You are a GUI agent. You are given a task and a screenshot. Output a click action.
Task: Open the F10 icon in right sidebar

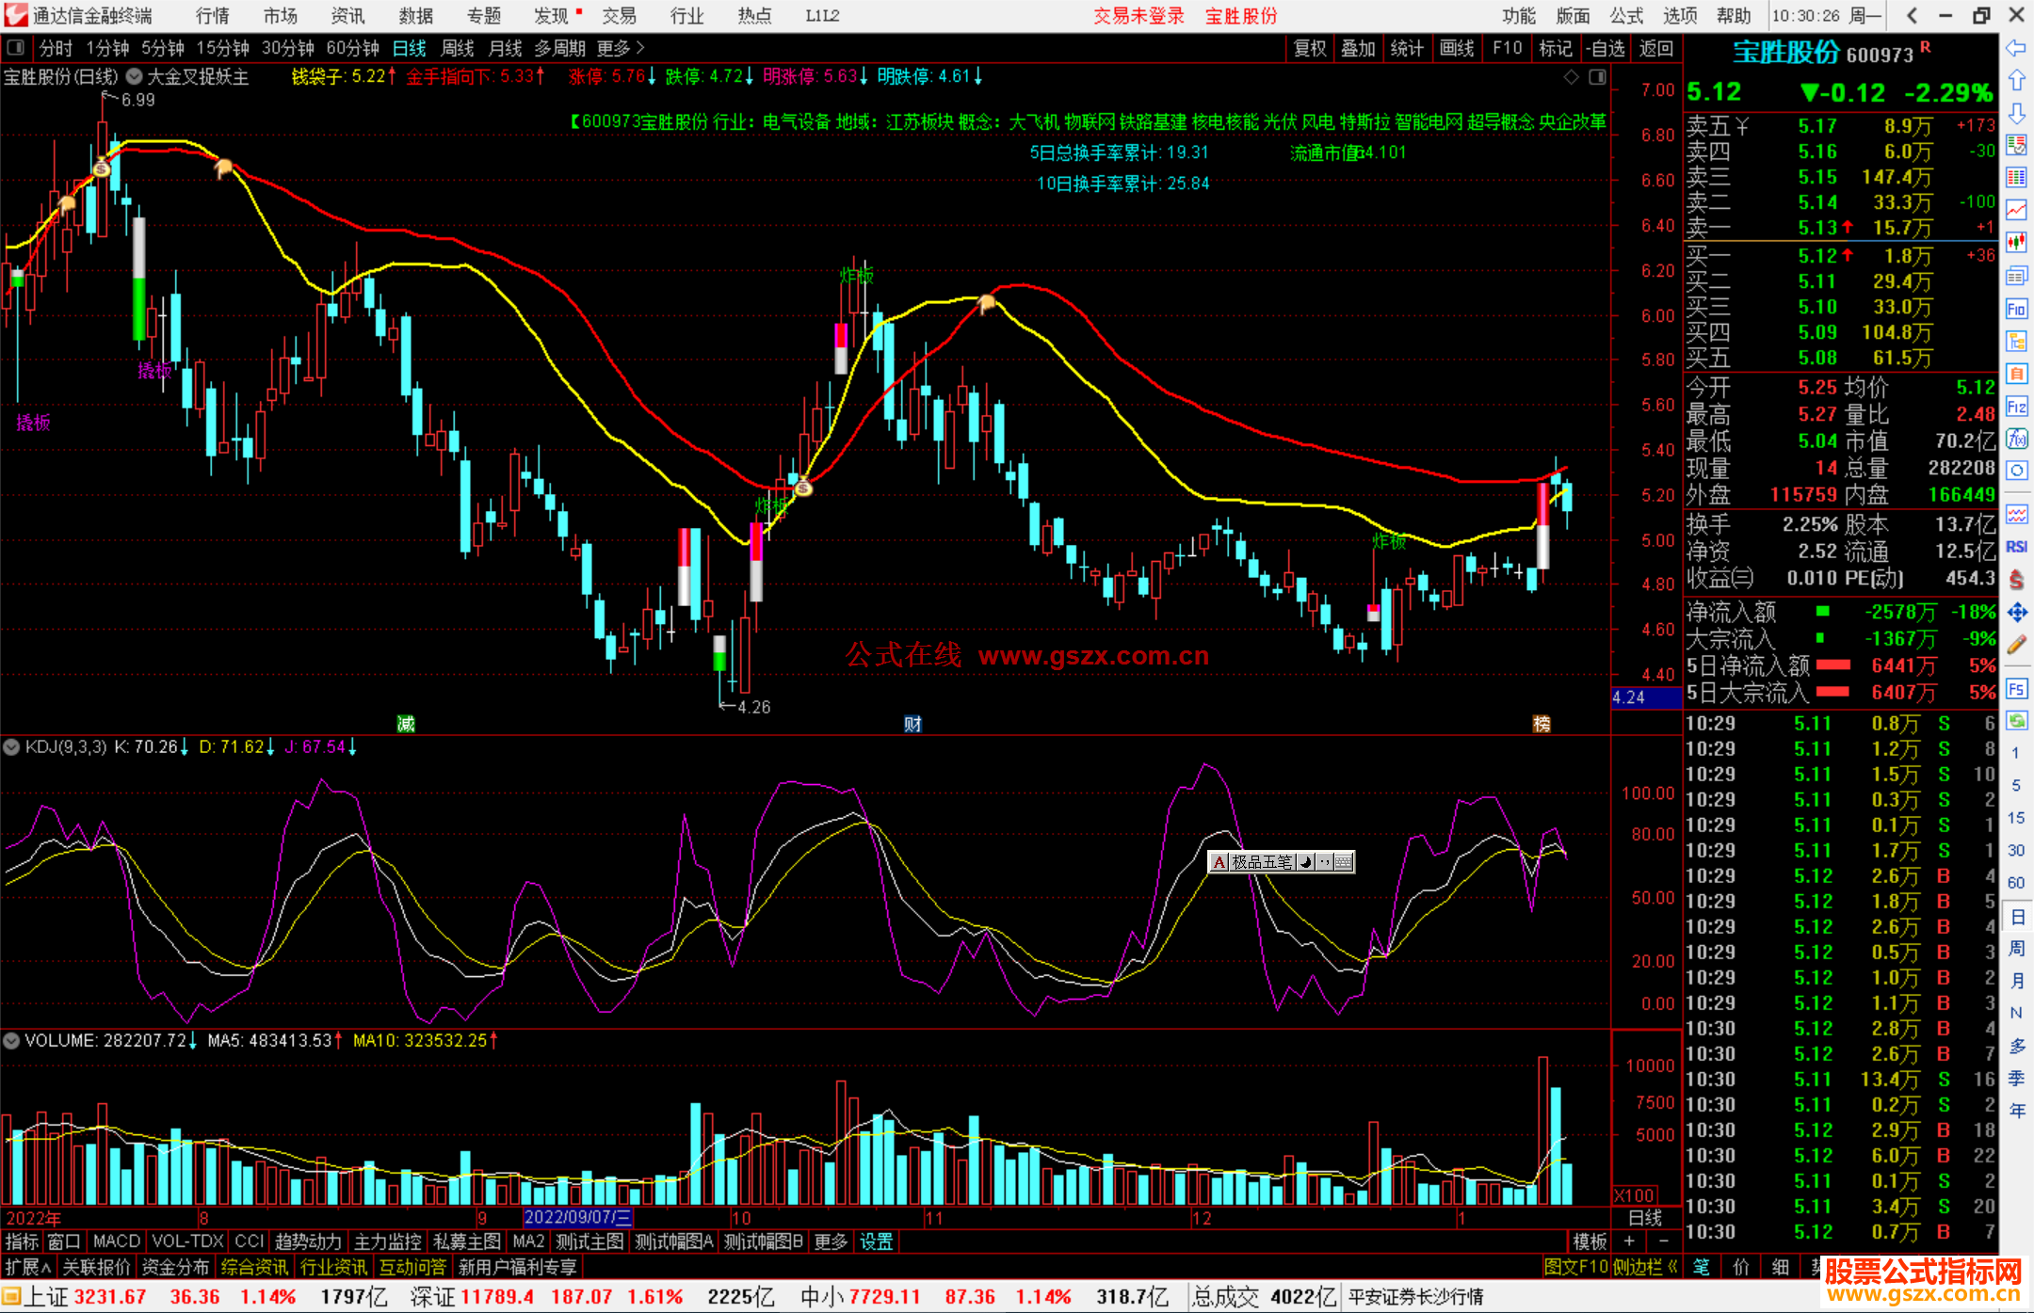2016,310
